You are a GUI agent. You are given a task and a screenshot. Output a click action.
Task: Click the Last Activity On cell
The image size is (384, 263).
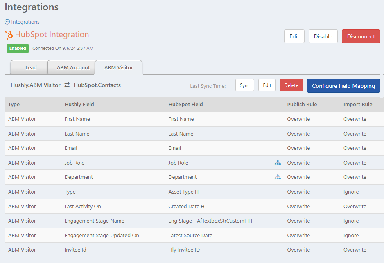pos(83,206)
